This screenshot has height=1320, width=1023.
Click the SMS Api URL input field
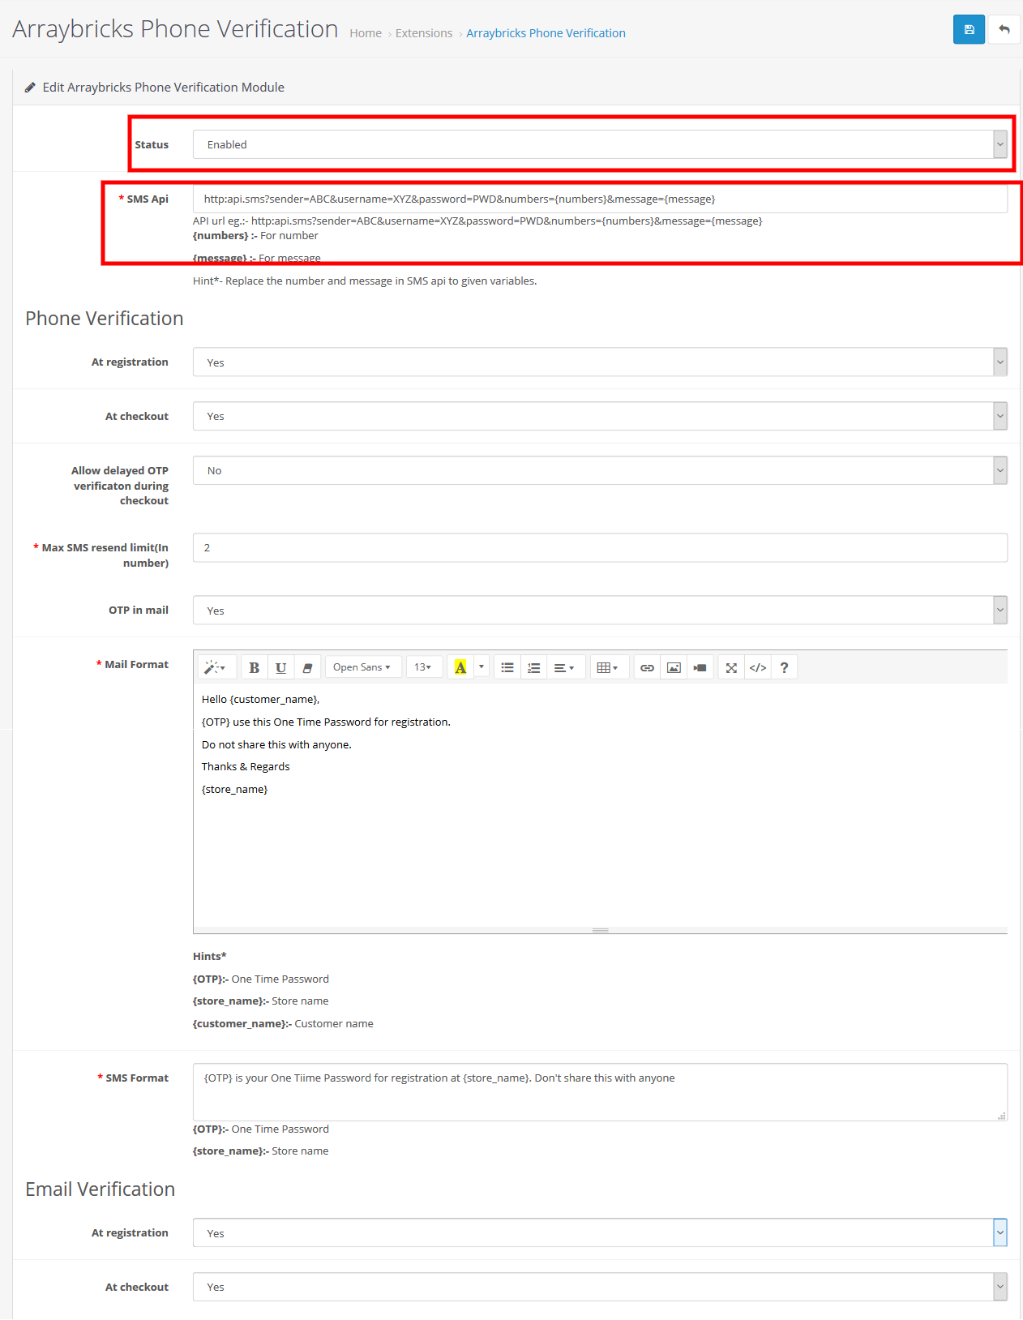pos(600,199)
